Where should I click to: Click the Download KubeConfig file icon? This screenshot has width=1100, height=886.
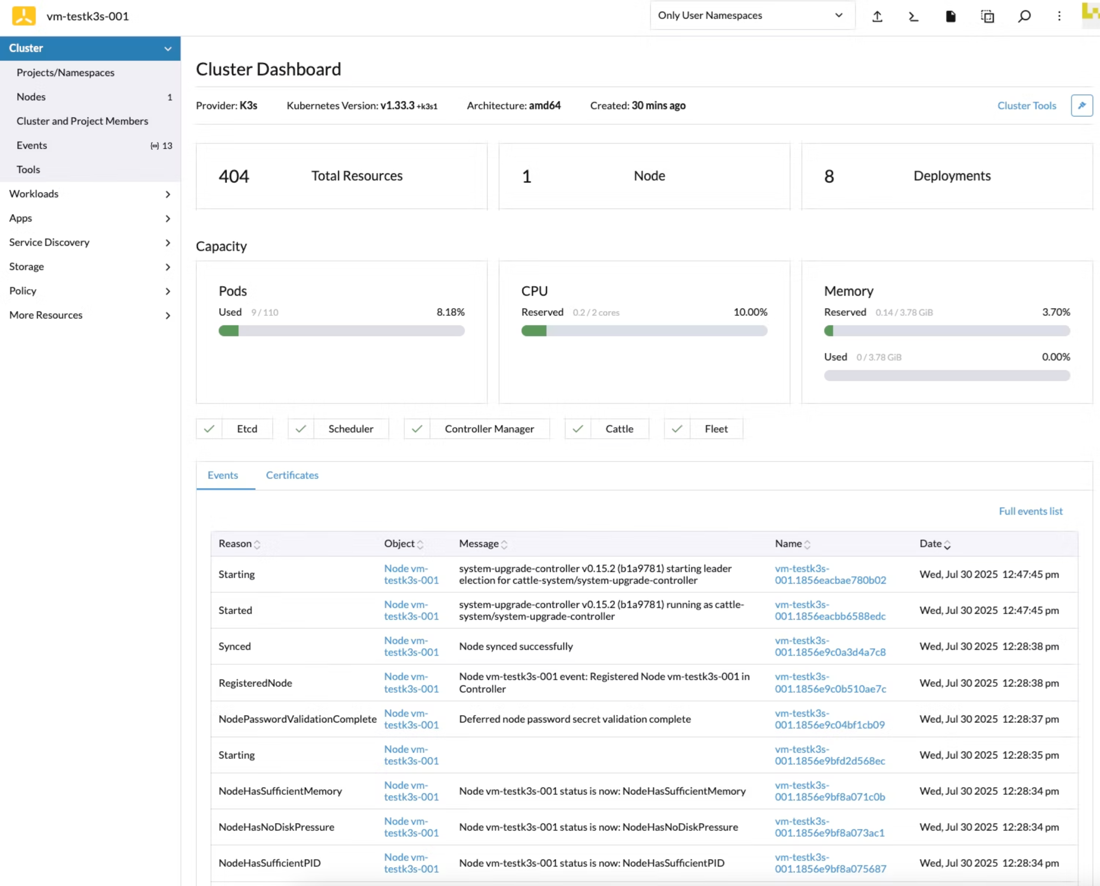[x=951, y=16]
